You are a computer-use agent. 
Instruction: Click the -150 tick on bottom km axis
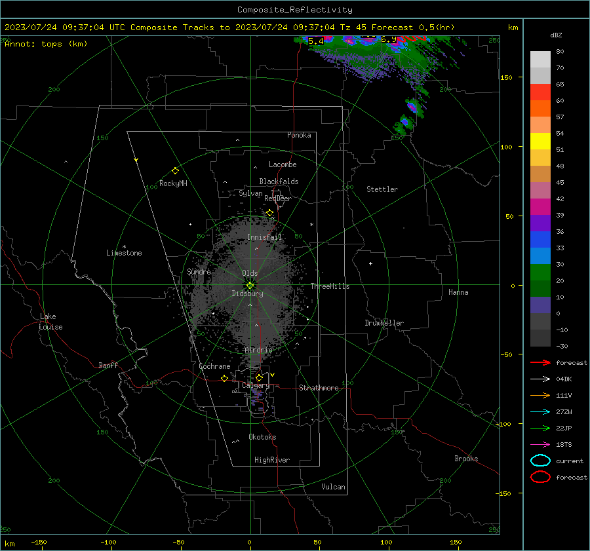[x=39, y=542]
